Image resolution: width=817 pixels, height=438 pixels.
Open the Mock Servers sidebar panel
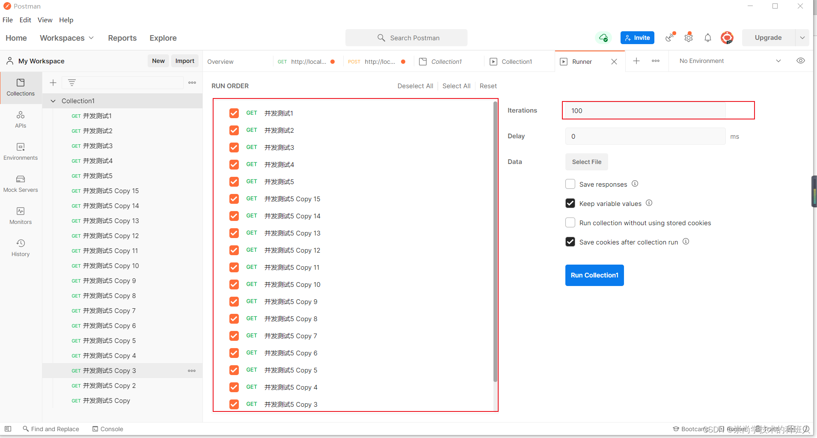21,184
